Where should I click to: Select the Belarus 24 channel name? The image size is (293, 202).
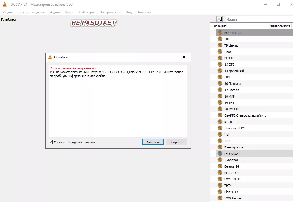point(231,166)
